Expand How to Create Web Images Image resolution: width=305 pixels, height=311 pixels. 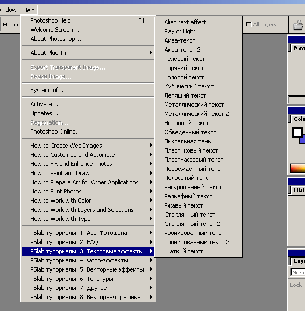coord(88,146)
